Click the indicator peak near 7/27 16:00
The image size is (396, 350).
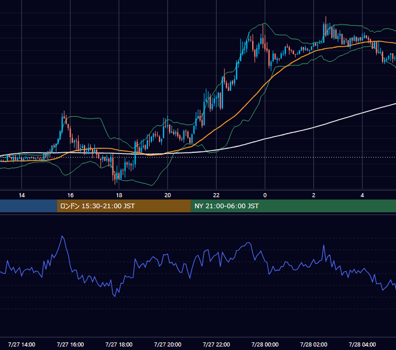click(x=62, y=236)
